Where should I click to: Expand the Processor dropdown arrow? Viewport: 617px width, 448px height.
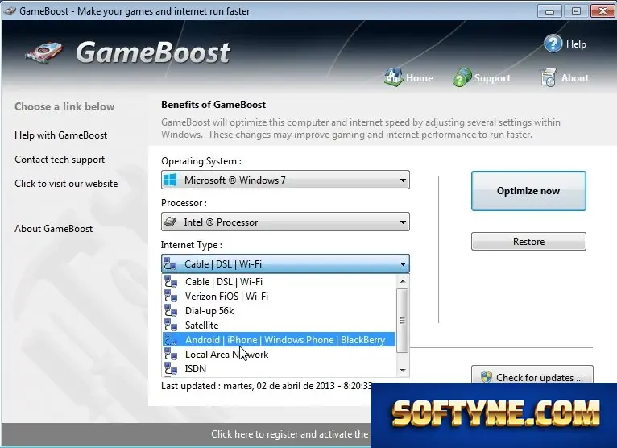coord(403,222)
